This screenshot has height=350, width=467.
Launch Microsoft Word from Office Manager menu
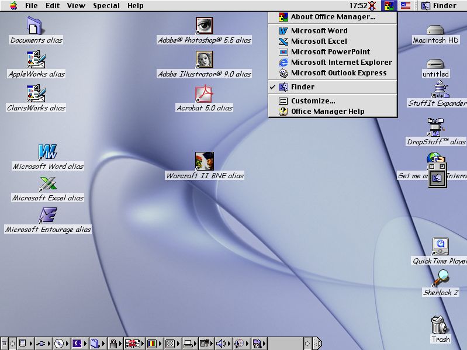coord(333,30)
